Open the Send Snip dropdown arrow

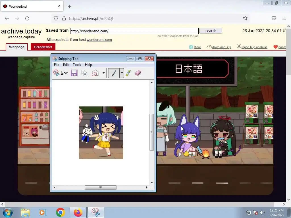(x=103, y=73)
